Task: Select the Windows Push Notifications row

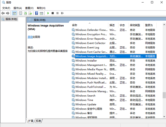Action: pos(114,82)
